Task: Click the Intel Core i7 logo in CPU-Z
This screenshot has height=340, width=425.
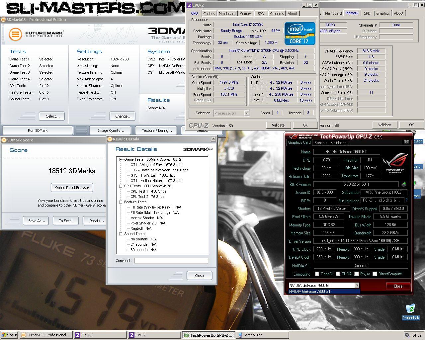Action: point(300,33)
